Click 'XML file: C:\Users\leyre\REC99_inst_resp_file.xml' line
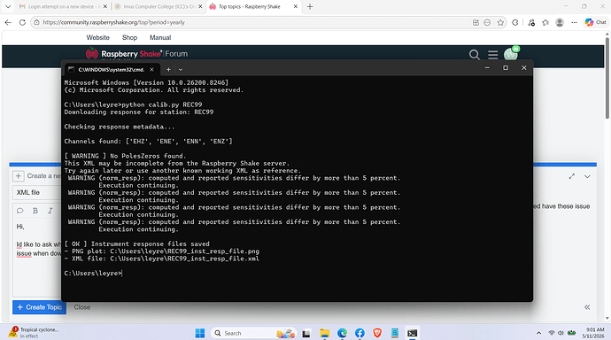Image resolution: width=611 pixels, height=340 pixels. [162, 259]
